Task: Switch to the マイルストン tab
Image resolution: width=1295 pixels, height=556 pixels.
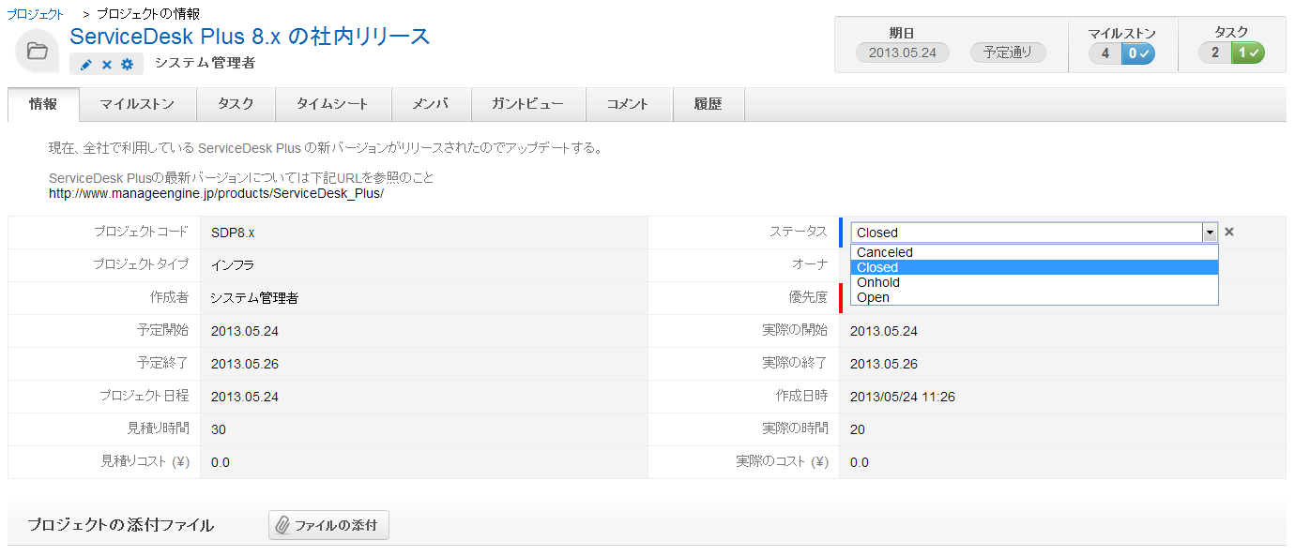Action: [137, 104]
